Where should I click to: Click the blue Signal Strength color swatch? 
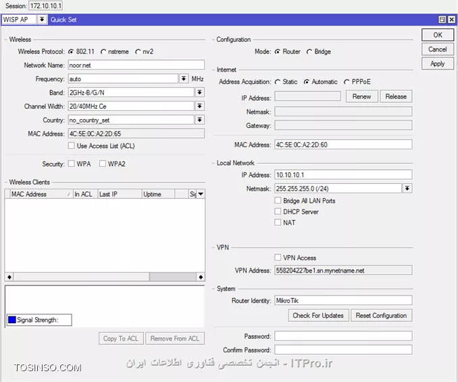click(12, 320)
